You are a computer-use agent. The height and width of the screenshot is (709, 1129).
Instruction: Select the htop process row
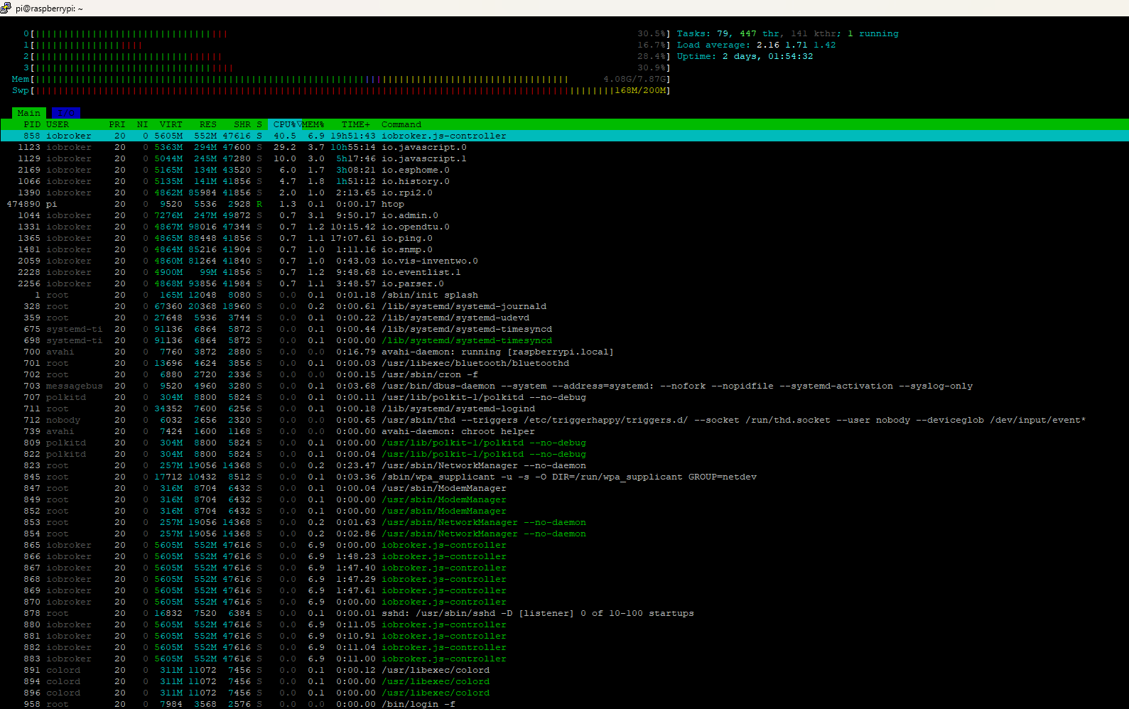click(x=393, y=204)
